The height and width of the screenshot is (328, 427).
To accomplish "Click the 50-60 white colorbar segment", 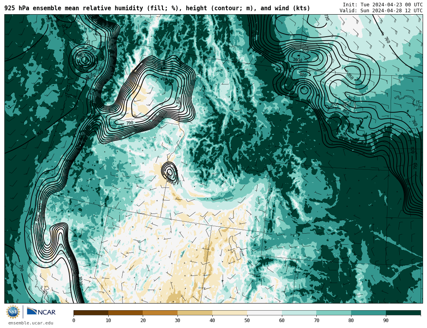I will click(x=265, y=313).
